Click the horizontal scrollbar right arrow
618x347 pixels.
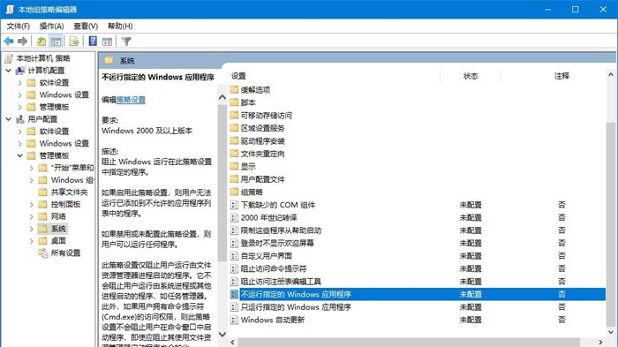click(x=600, y=343)
